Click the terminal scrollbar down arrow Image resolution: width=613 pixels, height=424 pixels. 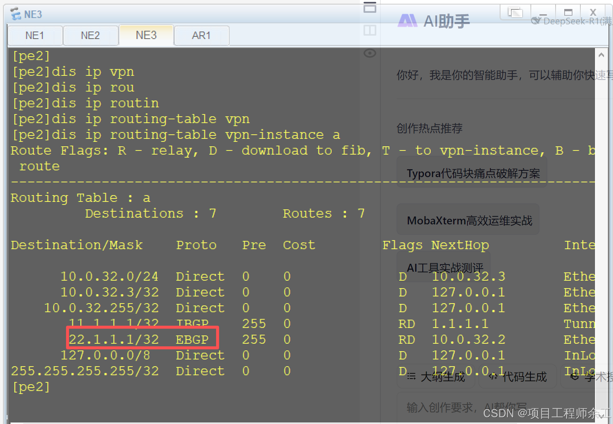(601, 416)
